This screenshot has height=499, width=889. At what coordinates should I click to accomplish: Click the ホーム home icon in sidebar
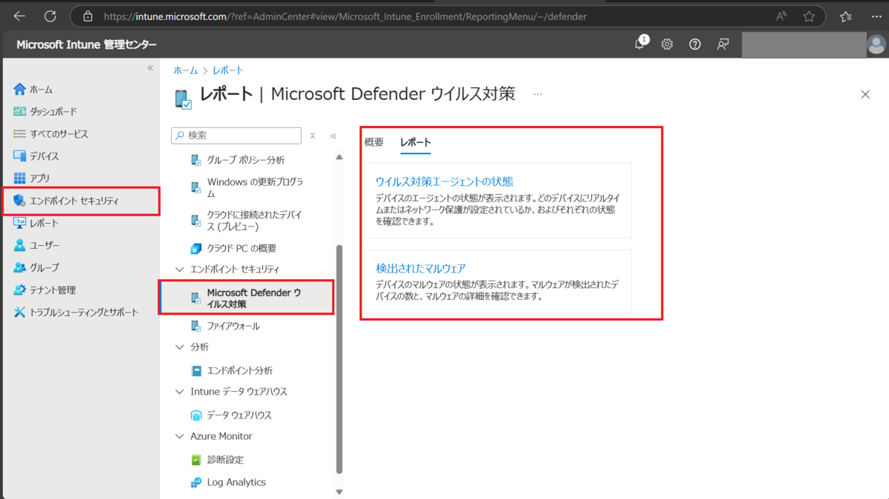point(20,90)
